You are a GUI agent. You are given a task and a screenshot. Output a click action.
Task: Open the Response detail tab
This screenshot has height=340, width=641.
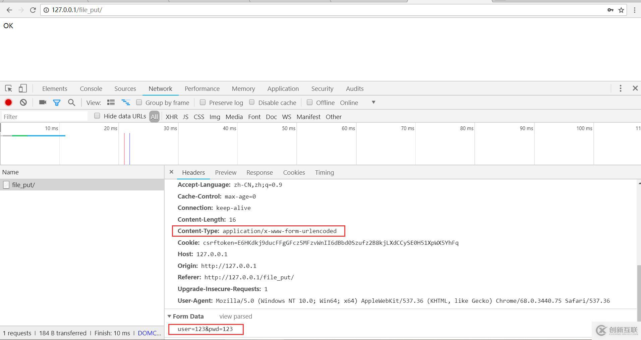[x=259, y=172]
